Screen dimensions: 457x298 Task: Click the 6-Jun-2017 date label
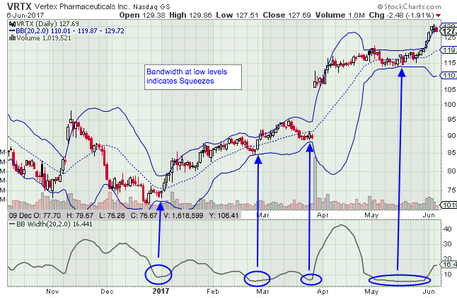pyautogui.click(x=25, y=15)
